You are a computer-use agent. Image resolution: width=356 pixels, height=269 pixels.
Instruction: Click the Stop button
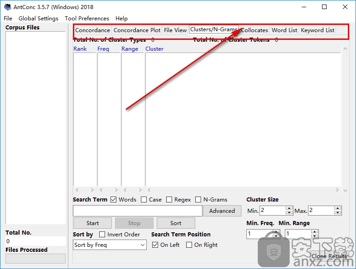click(x=134, y=223)
